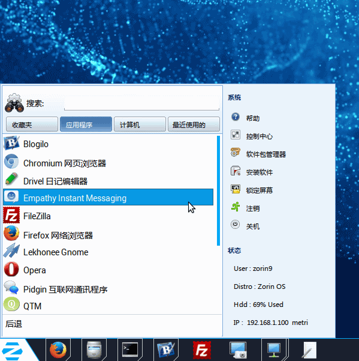Image resolution: width=359 pixels, height=361 pixels.
Task: Open FileZilla from the taskbar
Action: click(x=201, y=350)
